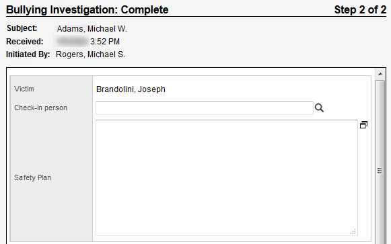The image size is (391, 244).
Task: Click the magnifier lookup icon for Check-in person
Action: click(x=319, y=108)
